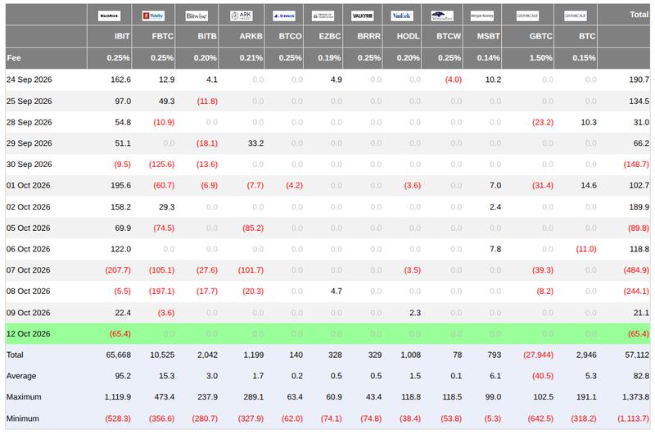
Task: Click the Valkyrie logo above BRRR
Action: tap(362, 16)
